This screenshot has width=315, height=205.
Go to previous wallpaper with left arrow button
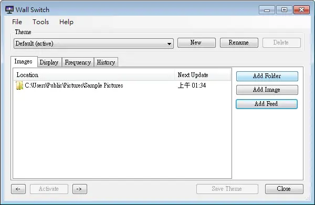[x=18, y=189]
